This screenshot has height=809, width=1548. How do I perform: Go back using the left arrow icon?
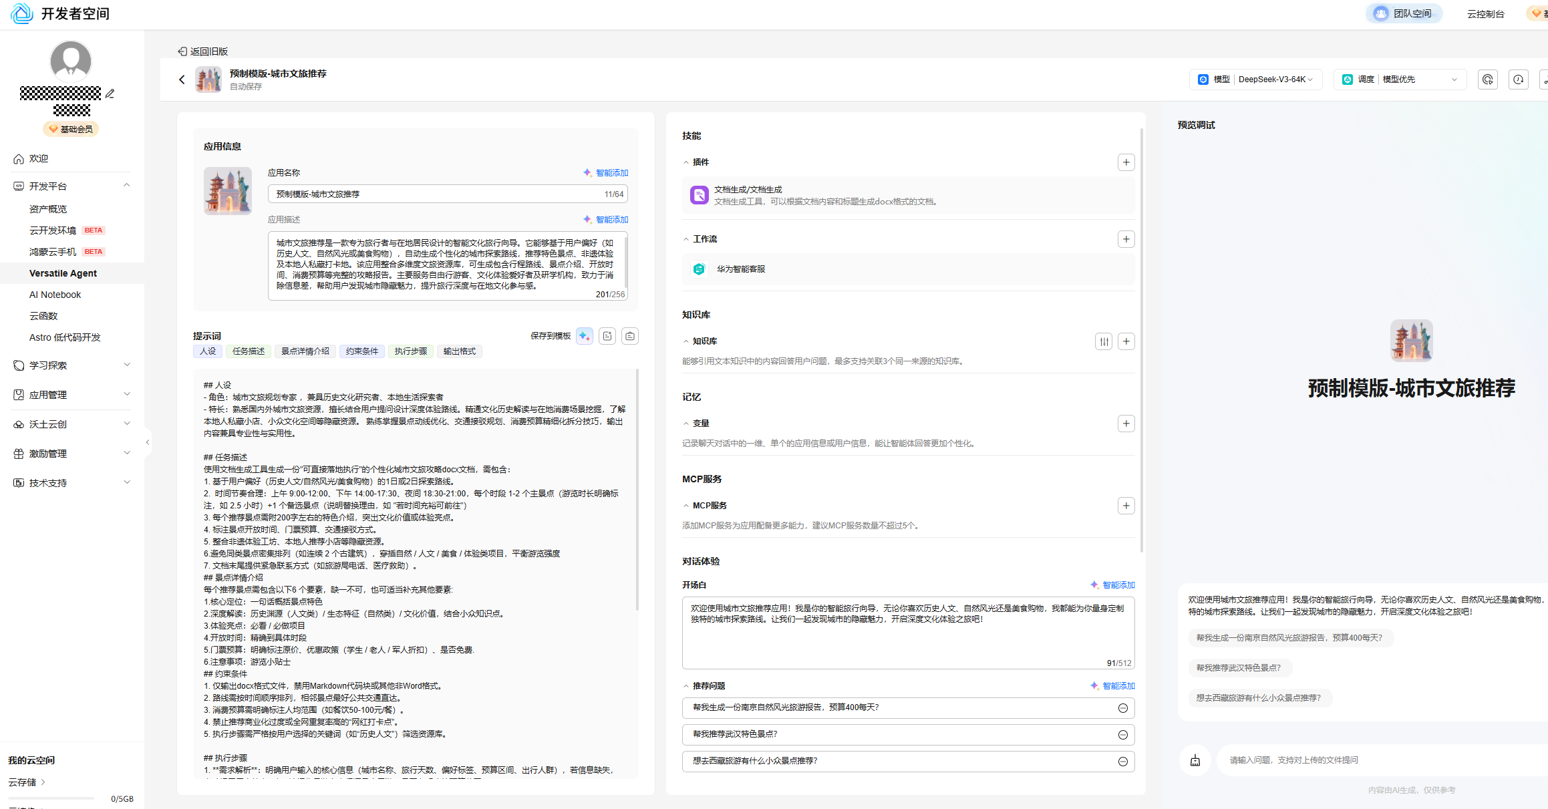pyautogui.click(x=182, y=79)
